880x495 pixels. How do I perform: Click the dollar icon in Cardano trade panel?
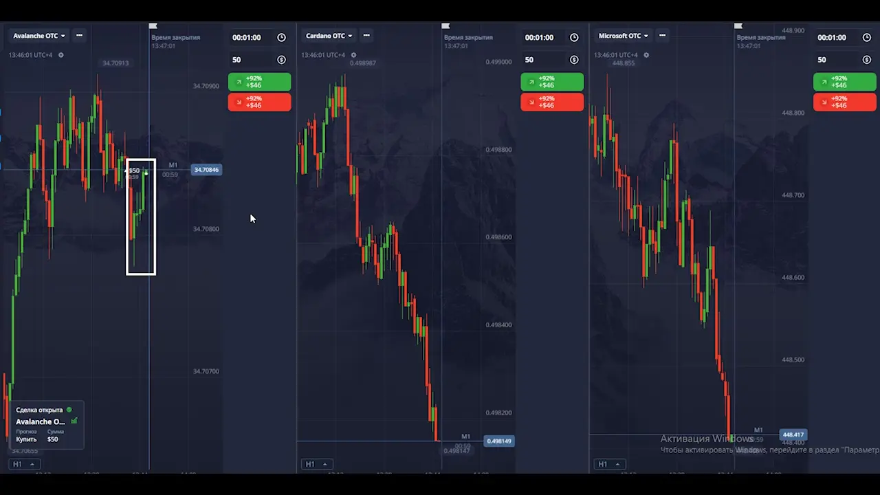[574, 60]
